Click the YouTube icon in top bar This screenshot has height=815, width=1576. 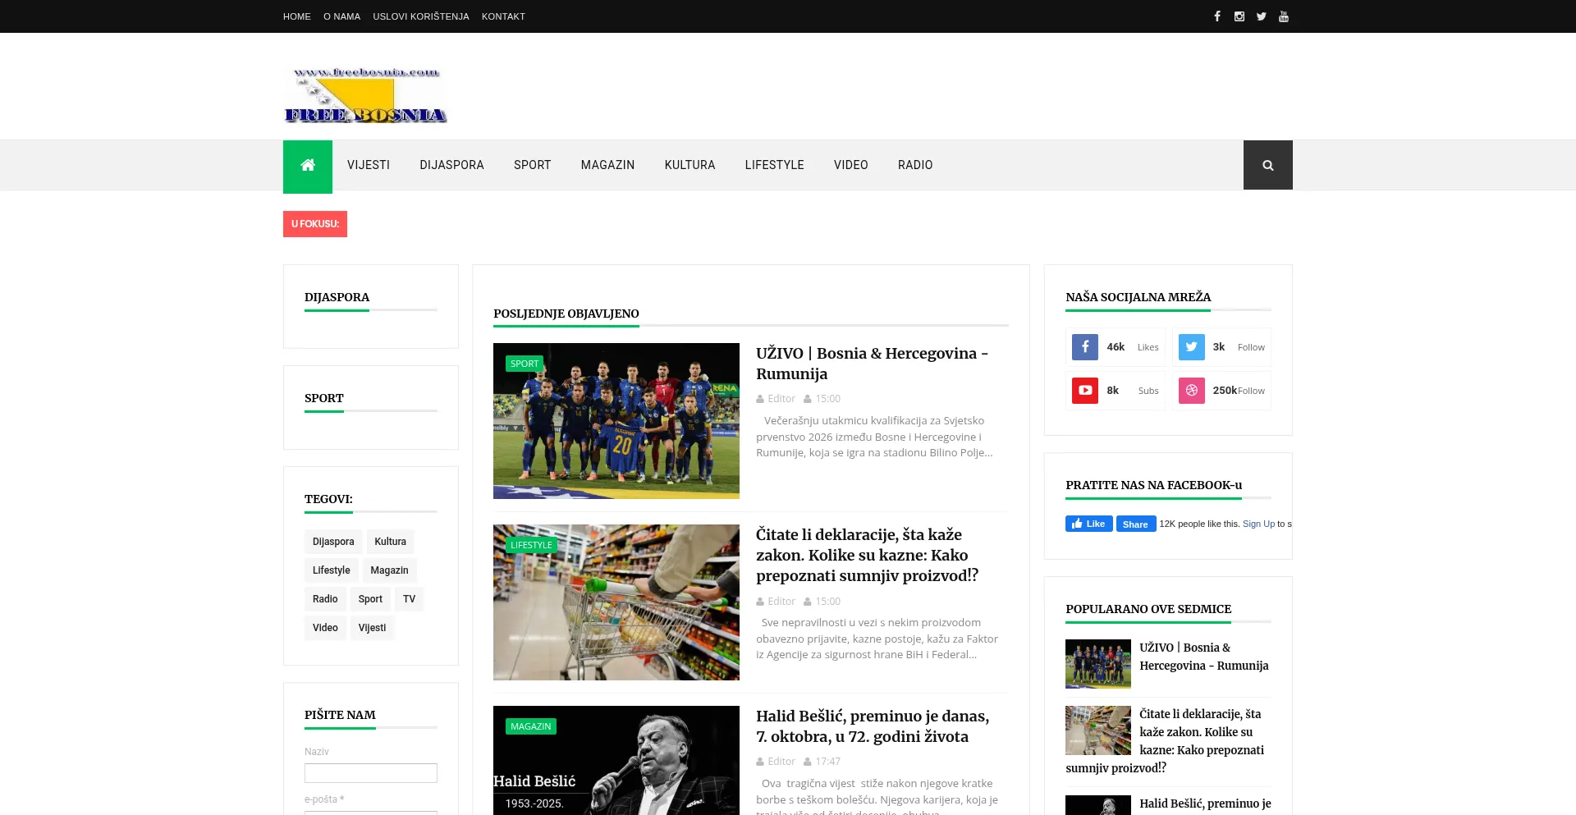click(1284, 16)
